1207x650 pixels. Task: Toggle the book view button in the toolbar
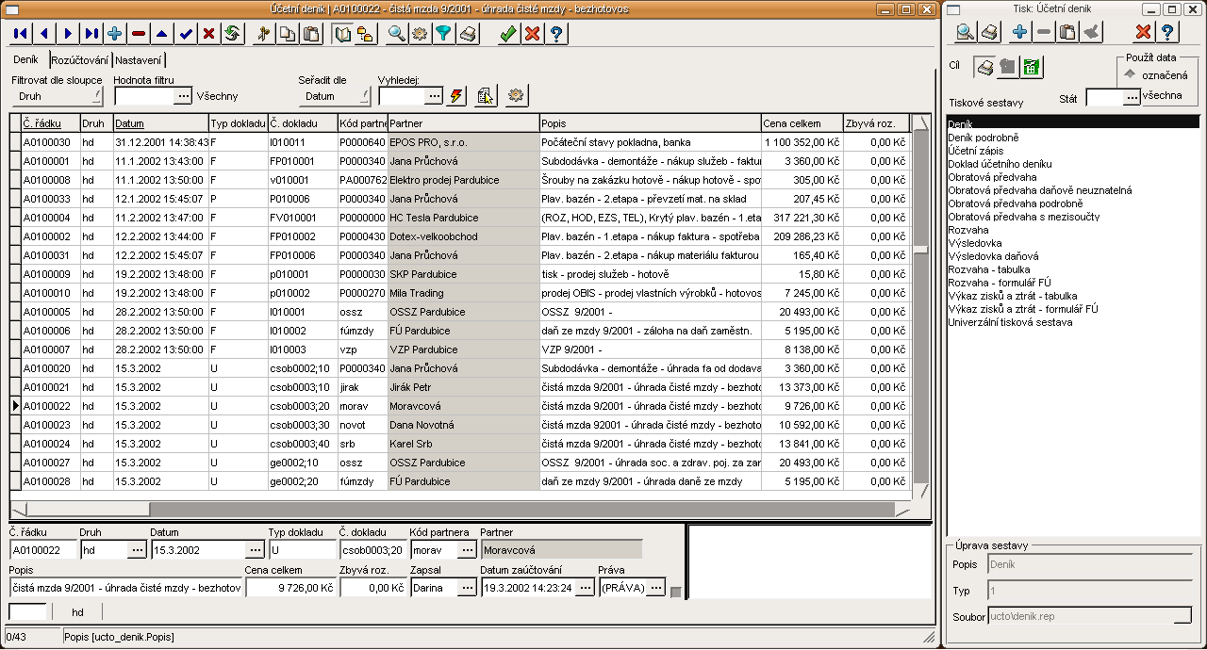pos(342,34)
